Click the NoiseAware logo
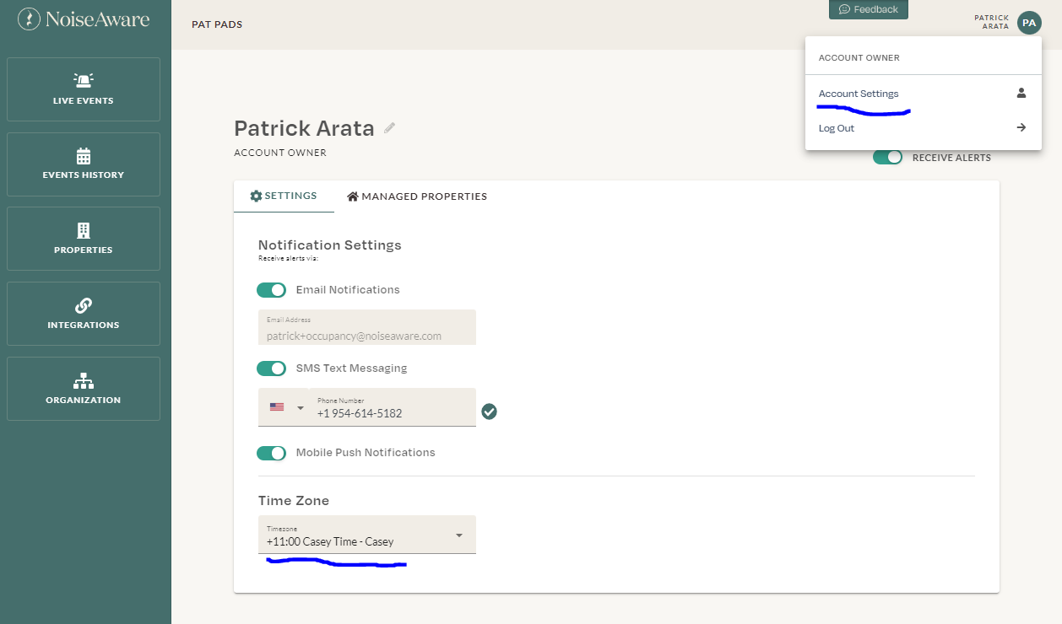Screen dimensions: 1062x624 [84, 19]
